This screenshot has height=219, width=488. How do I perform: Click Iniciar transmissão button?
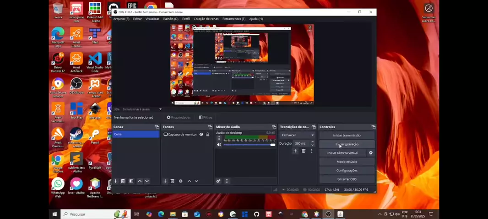pos(347,136)
